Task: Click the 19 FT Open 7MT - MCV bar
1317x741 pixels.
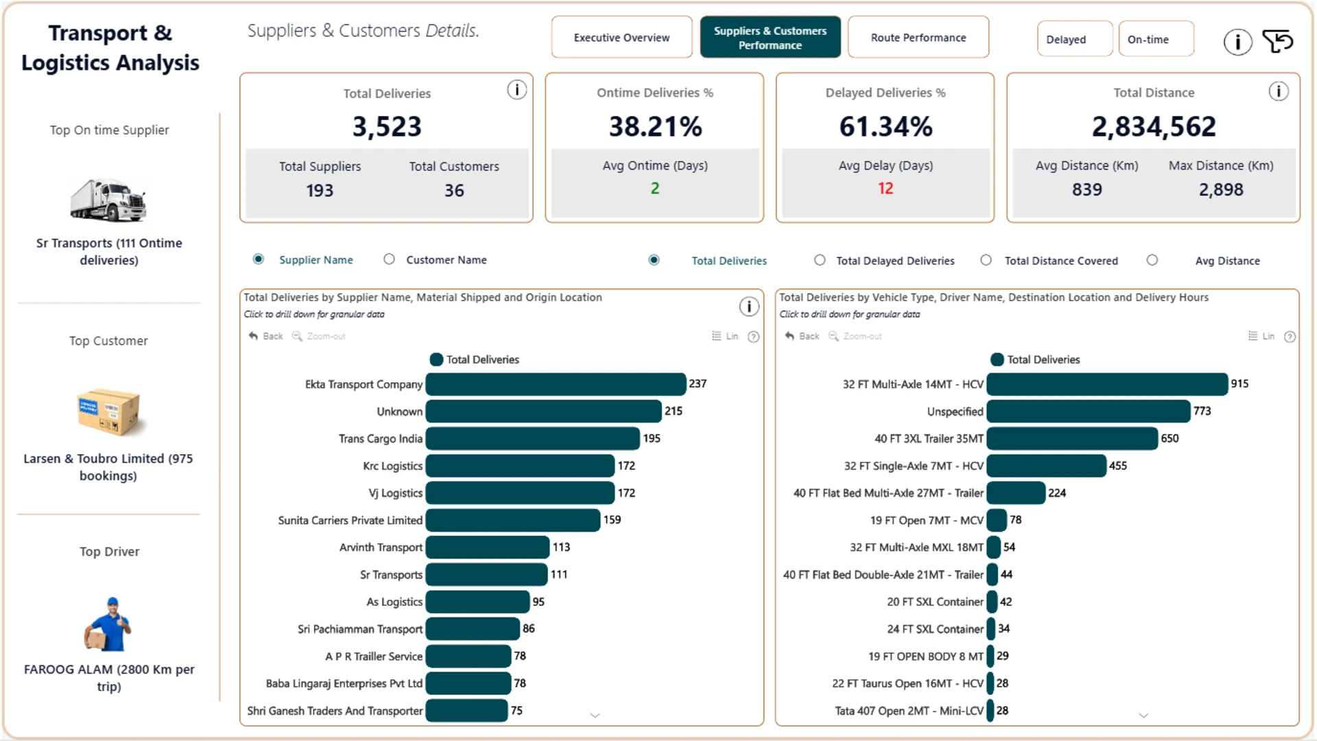Action: [x=997, y=520]
